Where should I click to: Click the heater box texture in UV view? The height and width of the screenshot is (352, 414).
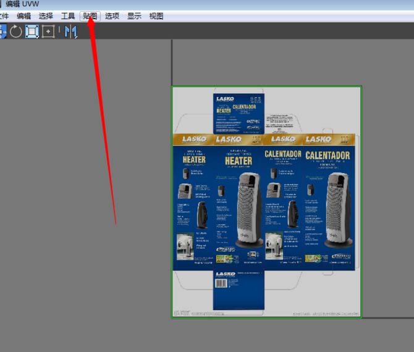tap(266, 202)
